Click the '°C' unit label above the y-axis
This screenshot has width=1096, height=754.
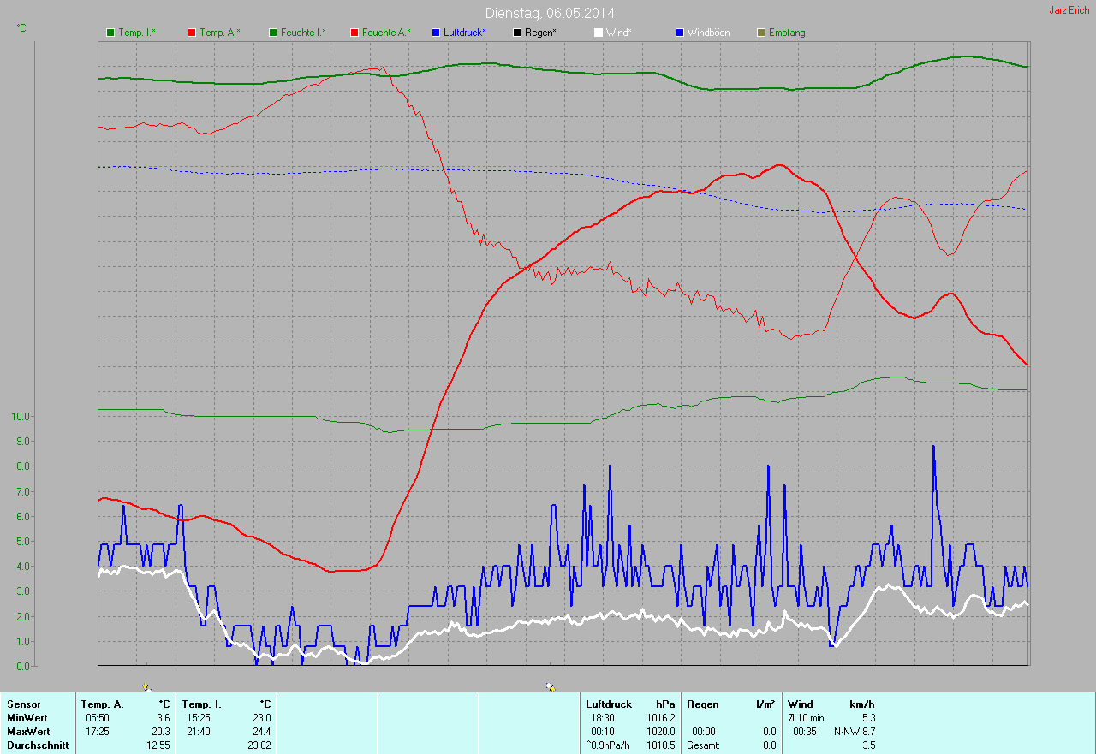tap(21, 28)
